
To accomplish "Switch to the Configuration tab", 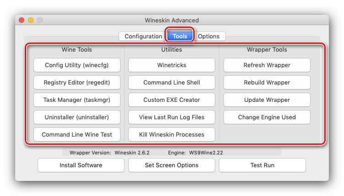I will click(x=143, y=36).
